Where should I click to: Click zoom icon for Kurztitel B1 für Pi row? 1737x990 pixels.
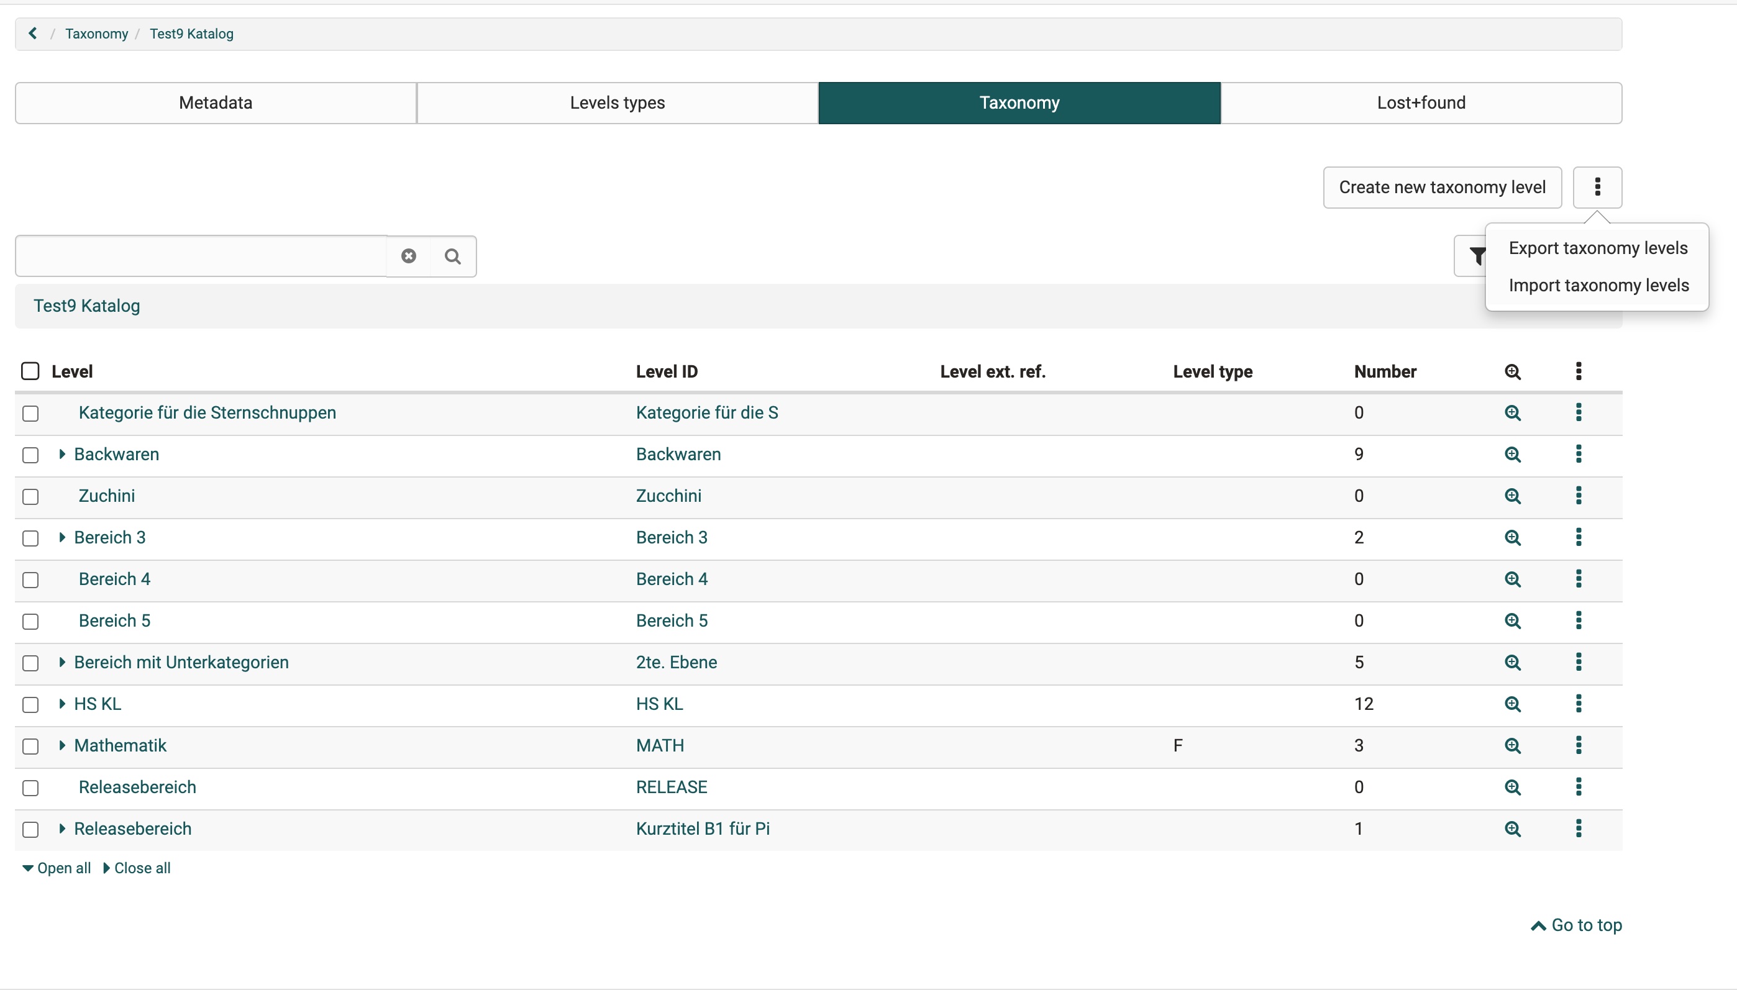(x=1513, y=829)
